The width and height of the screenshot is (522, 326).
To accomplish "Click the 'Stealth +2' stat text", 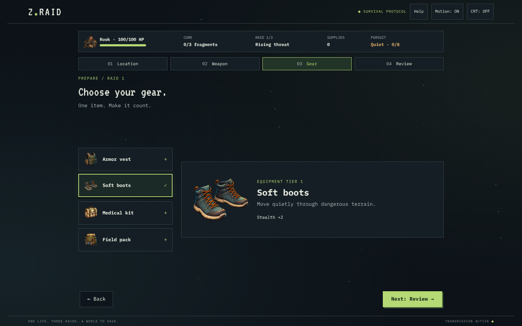I will (270, 217).
